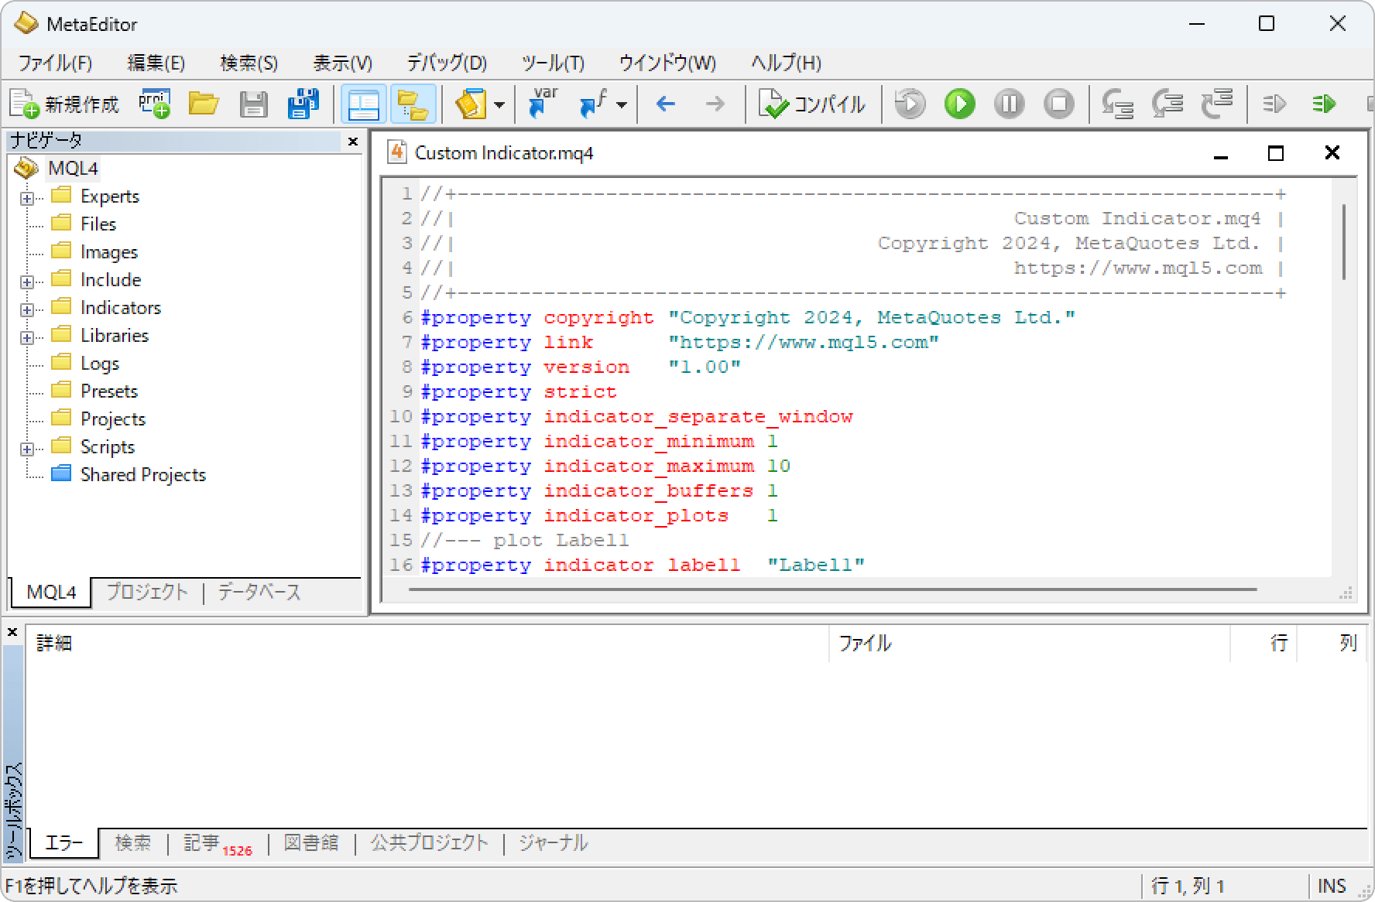
Task: Stop debugging with the stop button
Action: point(1058,104)
